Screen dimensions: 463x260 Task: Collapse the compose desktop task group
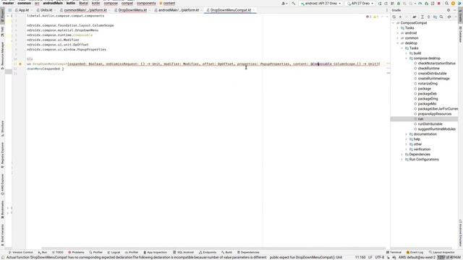coord(407,58)
